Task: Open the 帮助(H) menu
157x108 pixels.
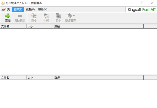Action: click(x=43, y=9)
